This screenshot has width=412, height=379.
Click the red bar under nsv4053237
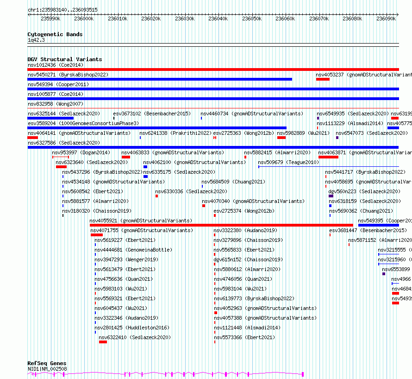[323, 79]
